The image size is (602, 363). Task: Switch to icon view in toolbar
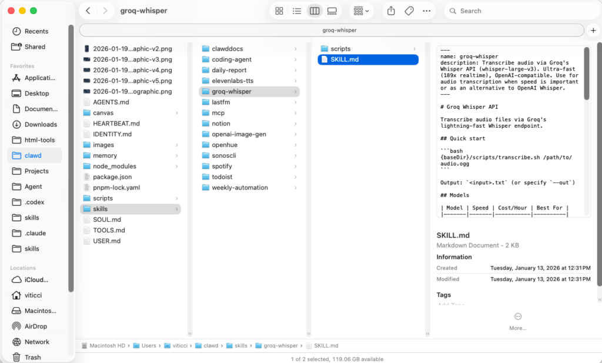coord(279,11)
